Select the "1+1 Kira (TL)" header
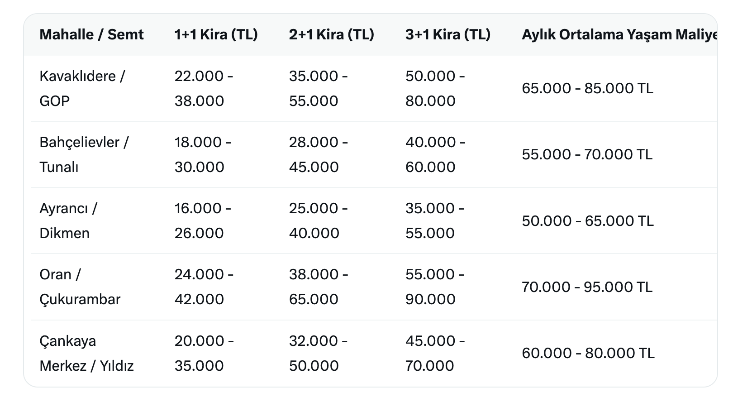Image resolution: width=752 pixels, height=402 pixels. point(216,35)
